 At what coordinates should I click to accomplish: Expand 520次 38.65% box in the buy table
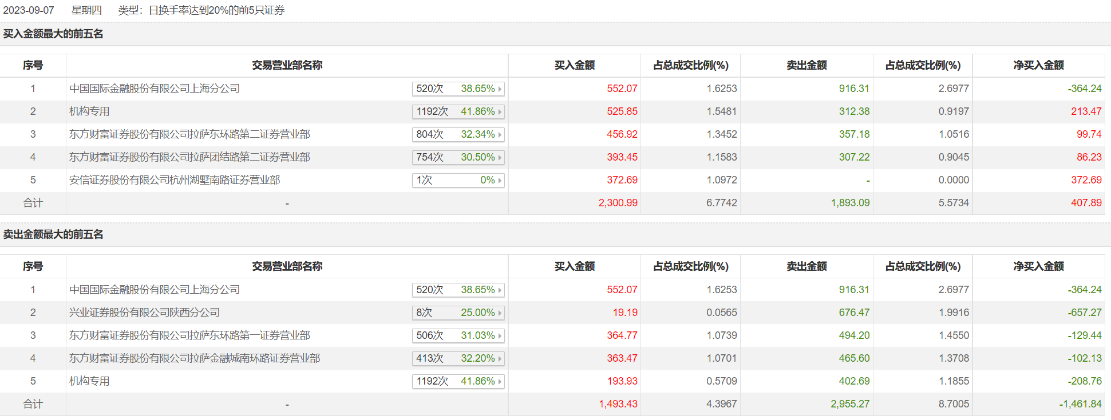pos(458,89)
